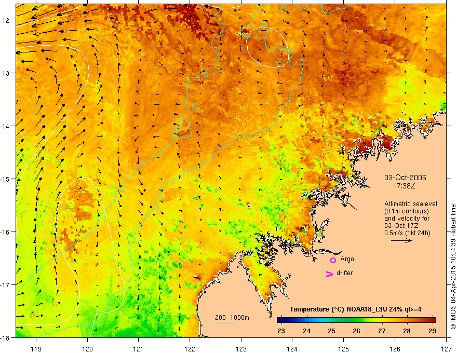Viewport: 457px width, 353px height.
Task: Click the temperature color bar at 26
Action: (x=356, y=320)
